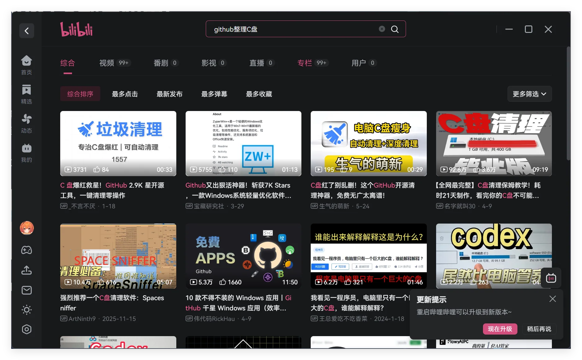582x360 pixels.
Task: Open title '【全网最完整】C盘清理保姆教学'
Action: pyautogui.click(x=489, y=190)
